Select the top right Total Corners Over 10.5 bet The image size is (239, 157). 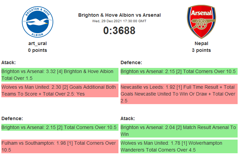click(179, 72)
